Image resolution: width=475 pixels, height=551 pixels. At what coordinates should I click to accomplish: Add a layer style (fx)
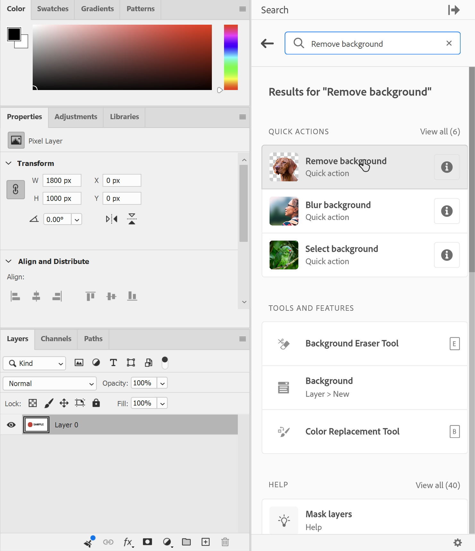tap(128, 542)
